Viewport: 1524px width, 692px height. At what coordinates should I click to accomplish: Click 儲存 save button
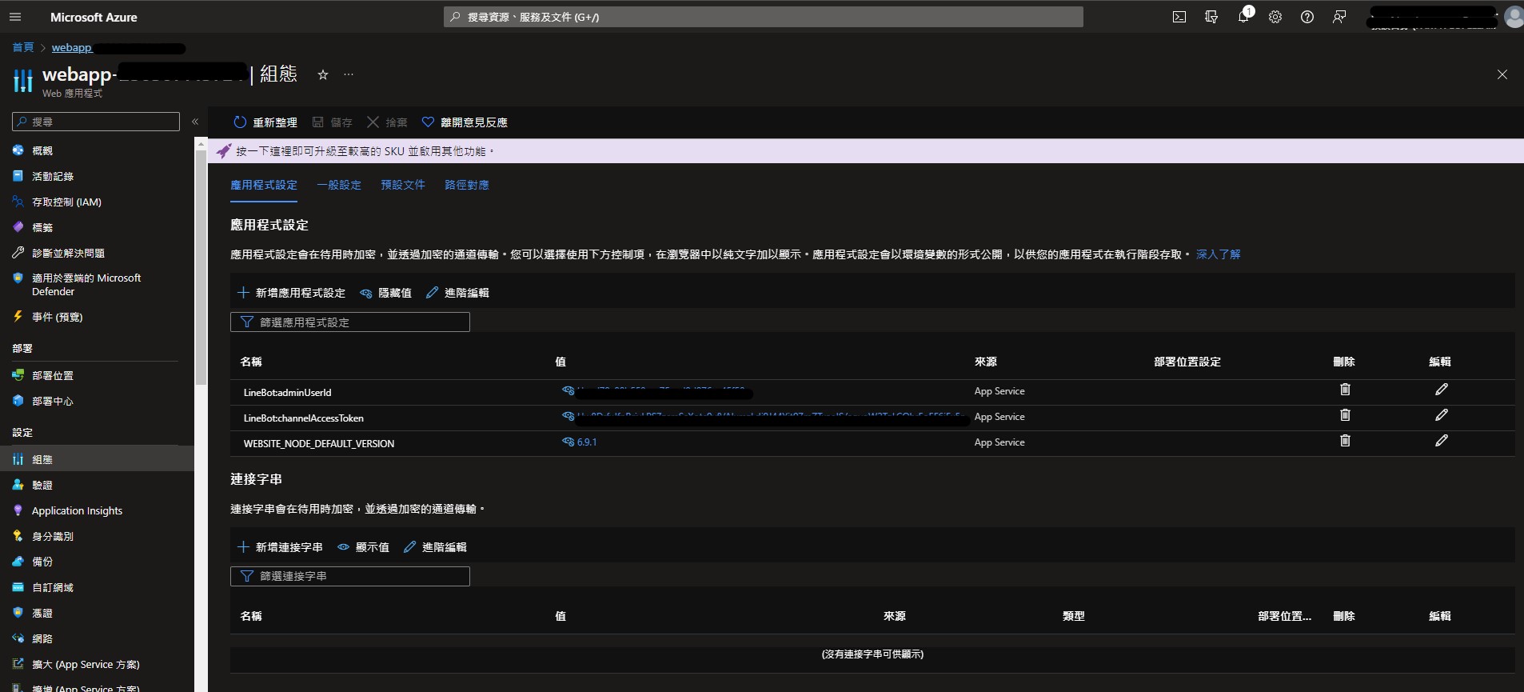click(x=332, y=122)
